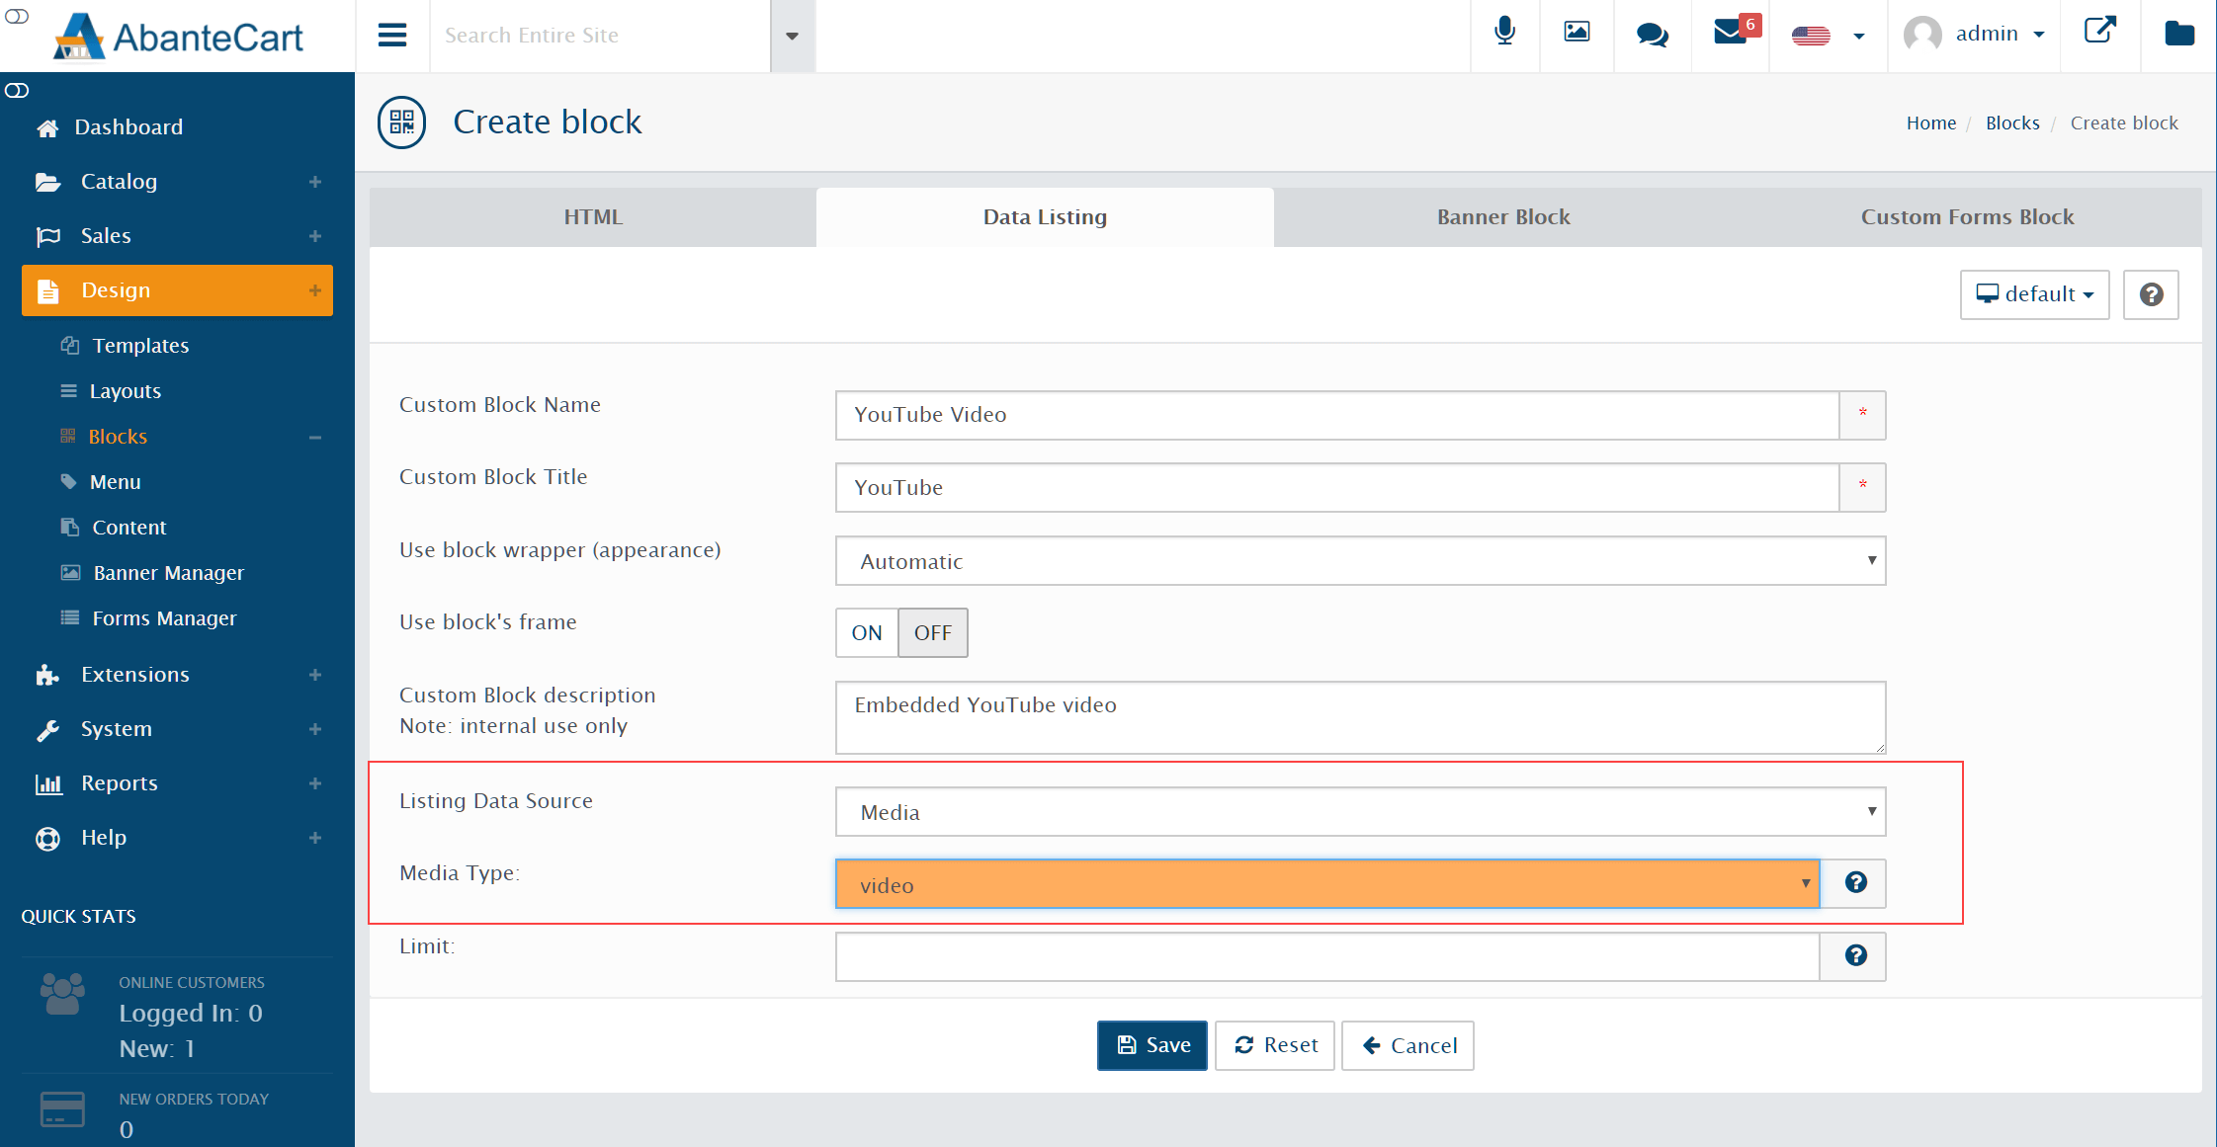Open the language selector caret

(1858, 36)
